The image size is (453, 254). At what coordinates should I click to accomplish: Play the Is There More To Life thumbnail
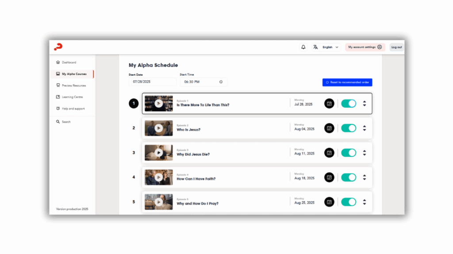(159, 103)
